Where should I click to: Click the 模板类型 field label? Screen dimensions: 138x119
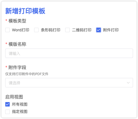(x=17, y=21)
